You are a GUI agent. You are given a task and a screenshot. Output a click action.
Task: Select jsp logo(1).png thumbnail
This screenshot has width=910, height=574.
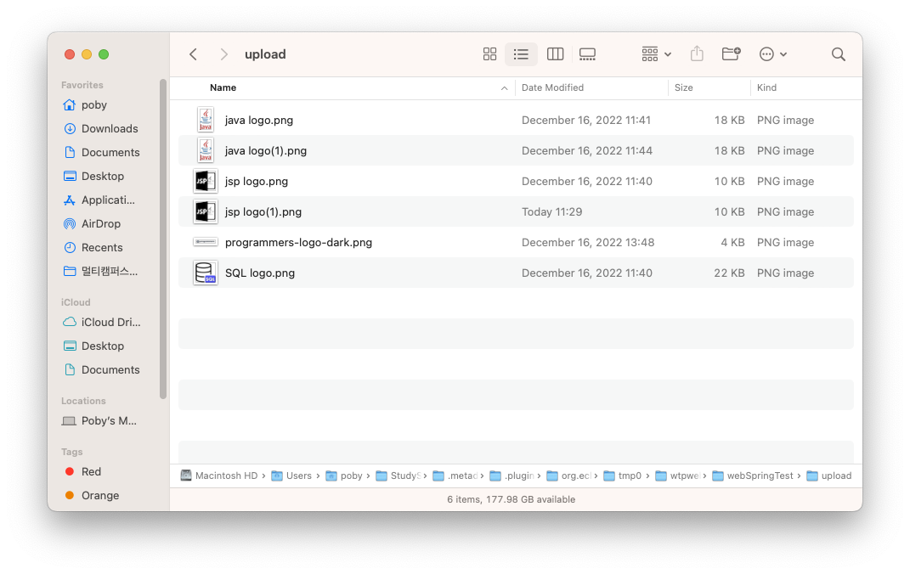[x=206, y=212]
